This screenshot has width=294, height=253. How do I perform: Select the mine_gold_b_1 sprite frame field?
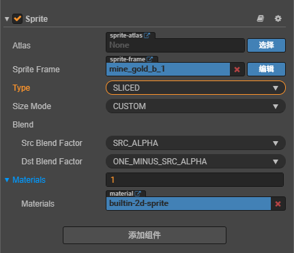coord(168,70)
